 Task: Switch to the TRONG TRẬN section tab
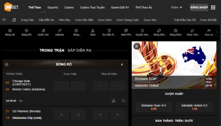[x=52, y=50]
